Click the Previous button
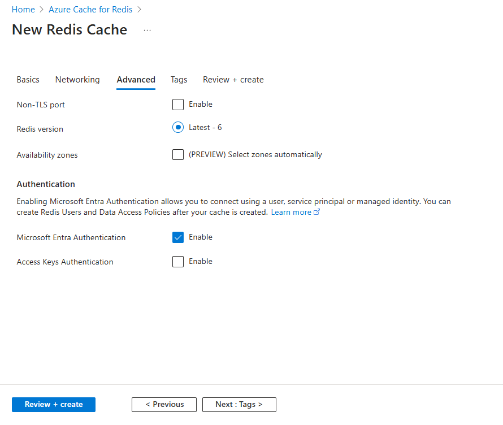Screen dimensions: 503x425 pyautogui.click(x=164, y=405)
